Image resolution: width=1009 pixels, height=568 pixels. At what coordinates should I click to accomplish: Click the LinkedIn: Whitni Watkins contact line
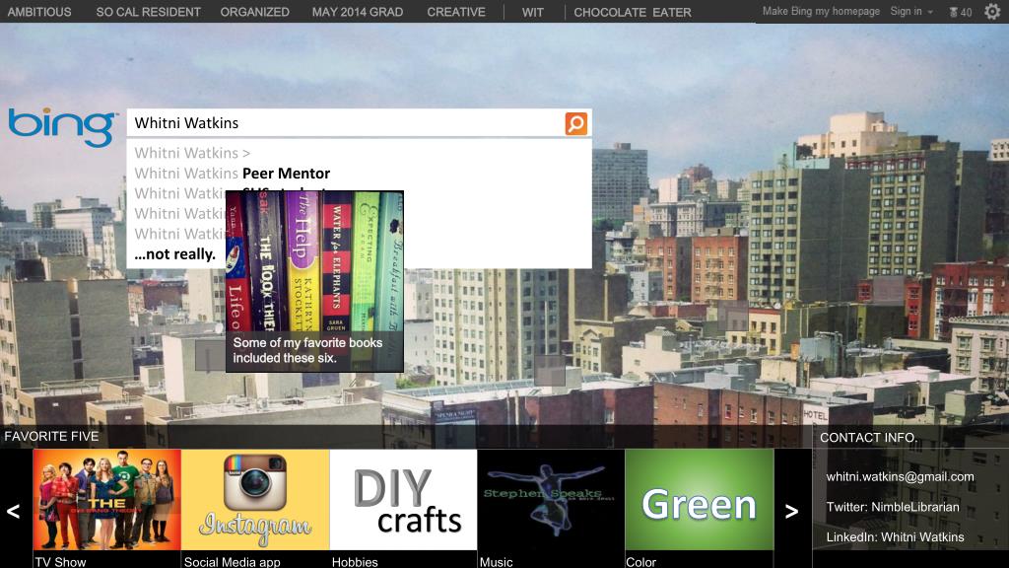[x=895, y=537]
